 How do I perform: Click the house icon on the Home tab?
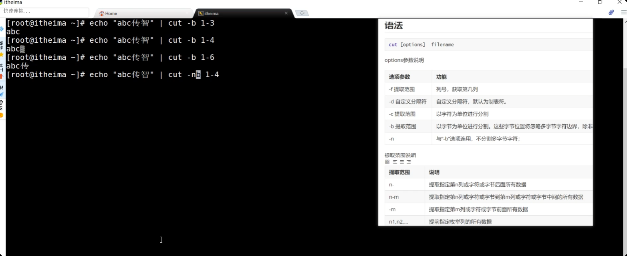coord(102,13)
